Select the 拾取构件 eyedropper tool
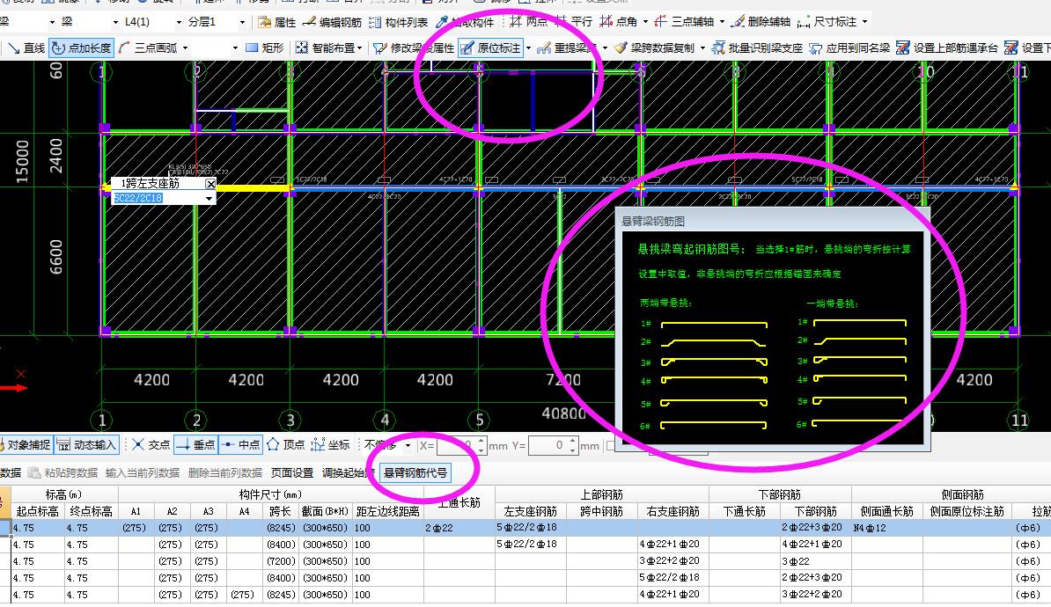This screenshot has width=1051, height=607. click(465, 22)
